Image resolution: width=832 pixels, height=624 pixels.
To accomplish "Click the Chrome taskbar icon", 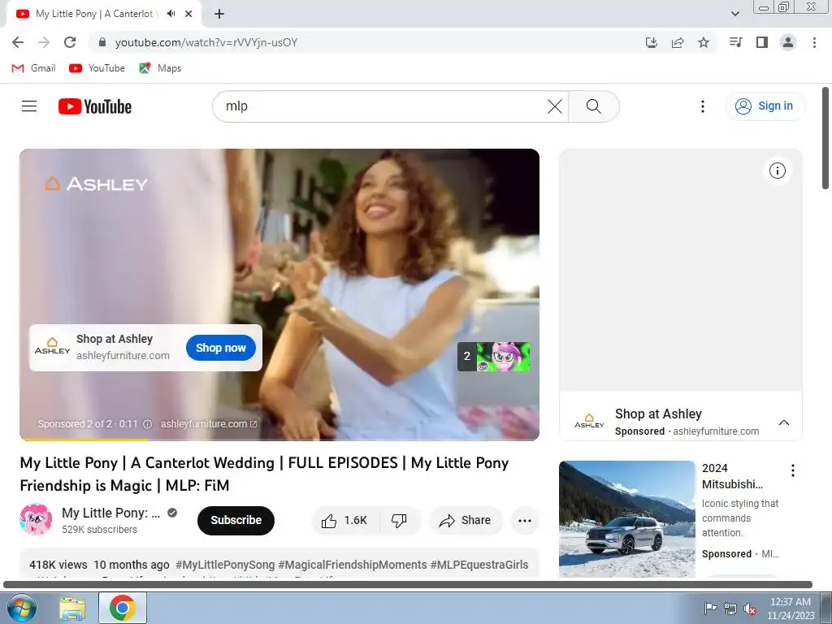I will tap(123, 608).
